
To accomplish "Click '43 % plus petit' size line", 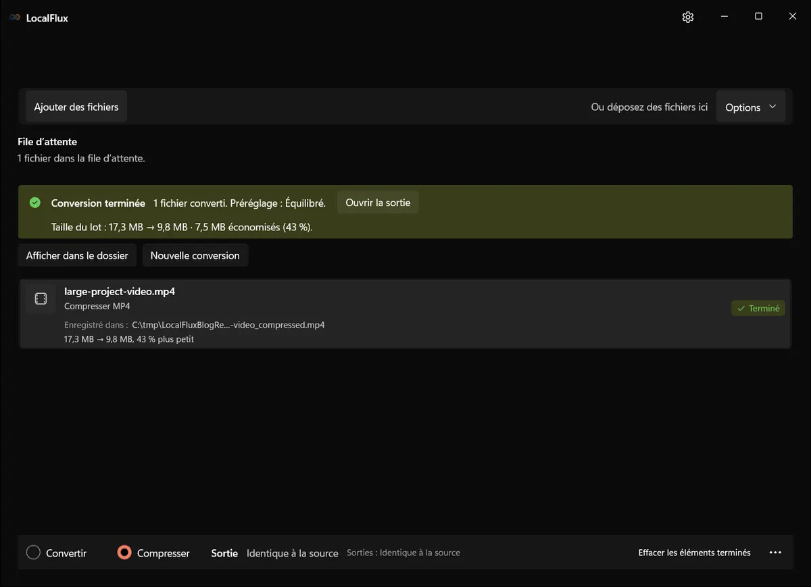I will coord(129,339).
